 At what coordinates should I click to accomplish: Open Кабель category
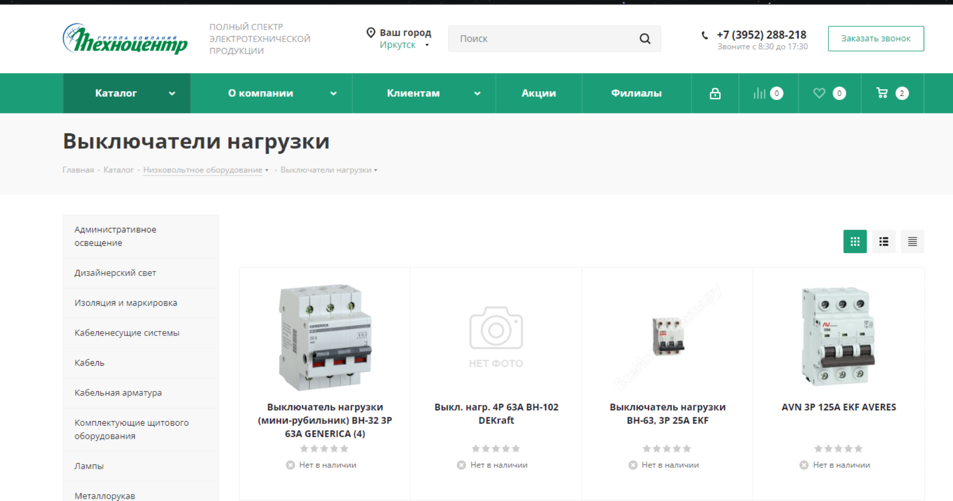point(141,363)
